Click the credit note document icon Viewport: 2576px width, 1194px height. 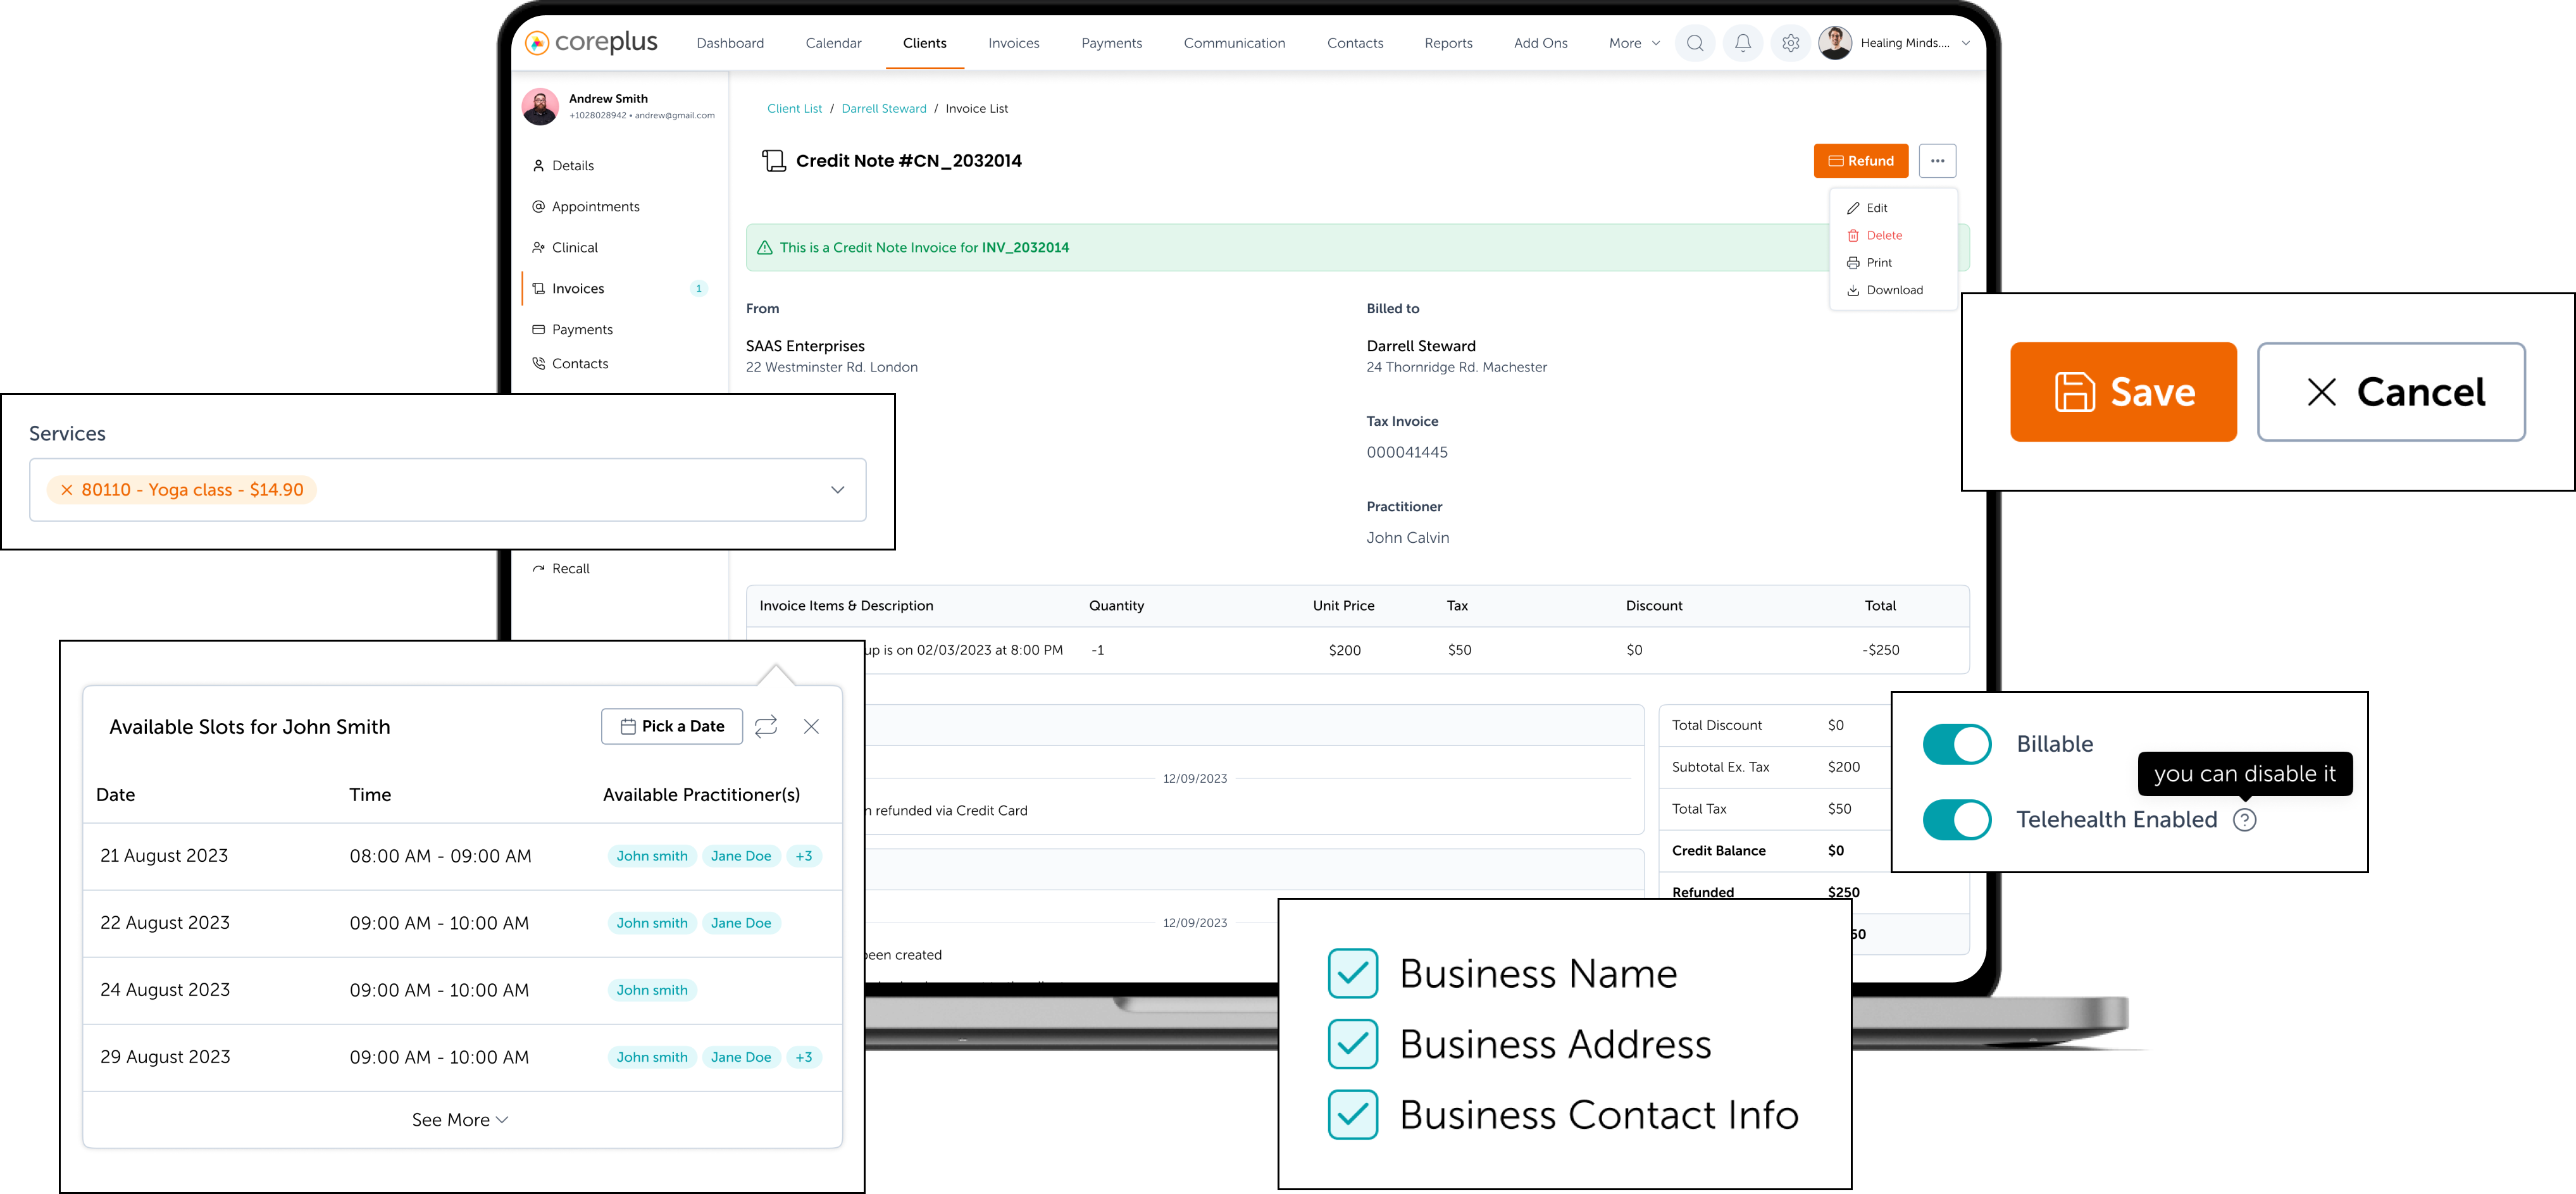click(774, 161)
